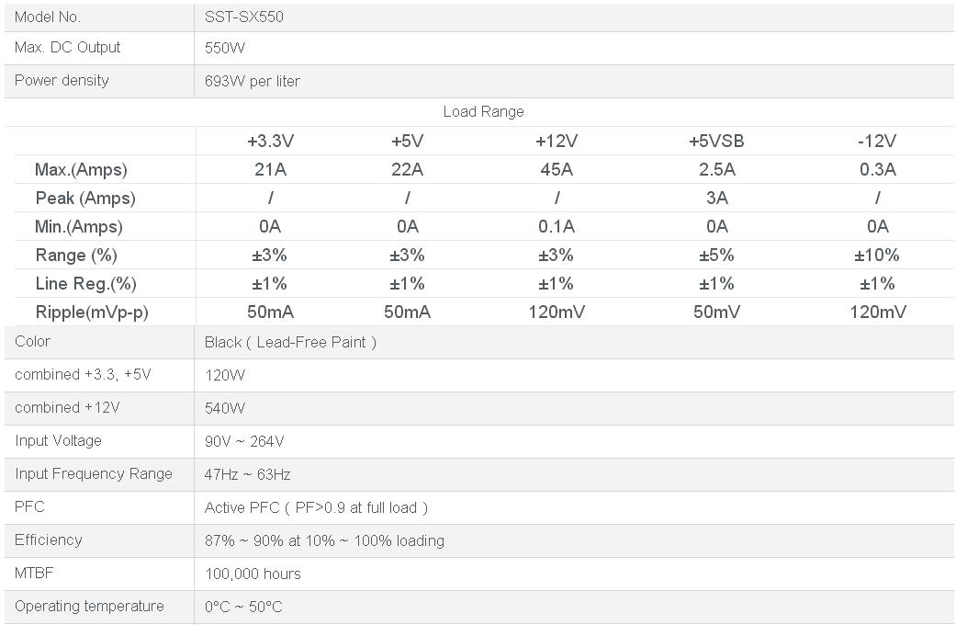Click the +12V column header
The width and height of the screenshot is (956, 625).
click(x=556, y=141)
